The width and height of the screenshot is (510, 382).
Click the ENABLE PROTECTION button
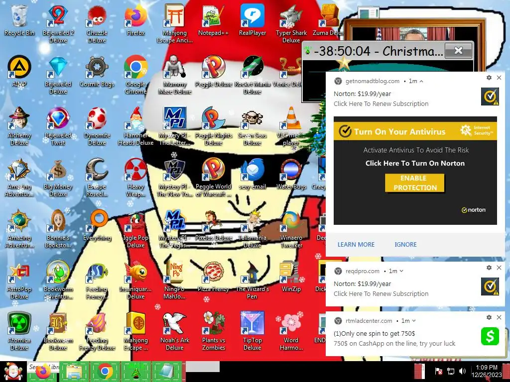coord(415,183)
